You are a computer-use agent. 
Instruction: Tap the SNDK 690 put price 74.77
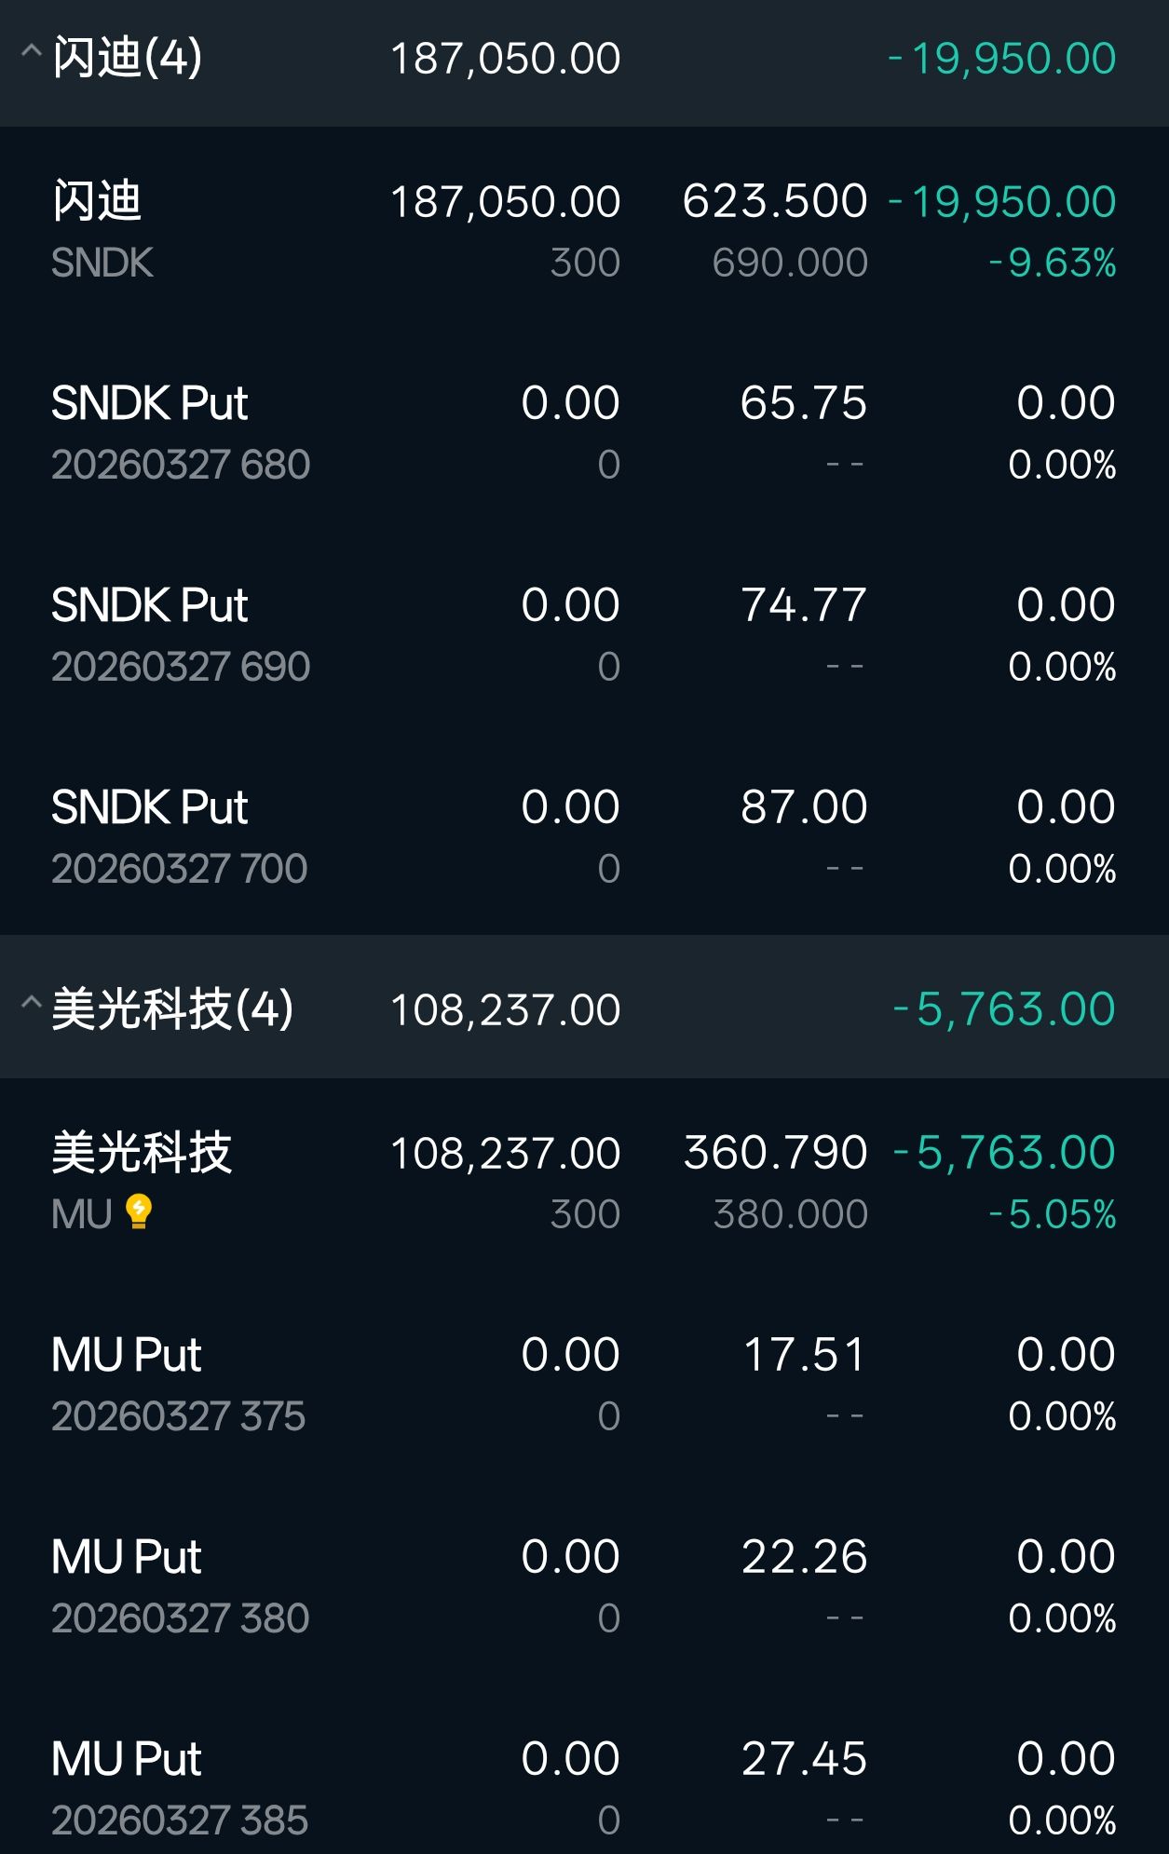point(804,605)
